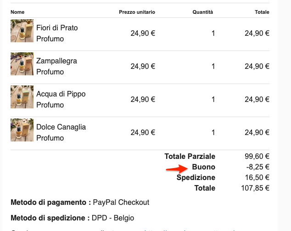Image resolution: width=291 pixels, height=231 pixels.
Task: Click the 107,85 € grand total
Action: (255, 188)
